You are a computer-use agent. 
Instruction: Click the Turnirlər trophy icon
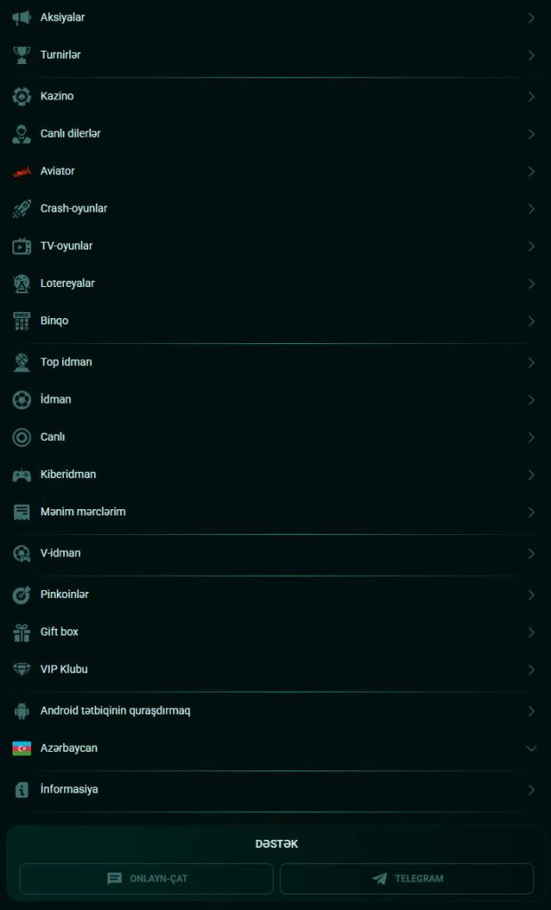pos(21,54)
